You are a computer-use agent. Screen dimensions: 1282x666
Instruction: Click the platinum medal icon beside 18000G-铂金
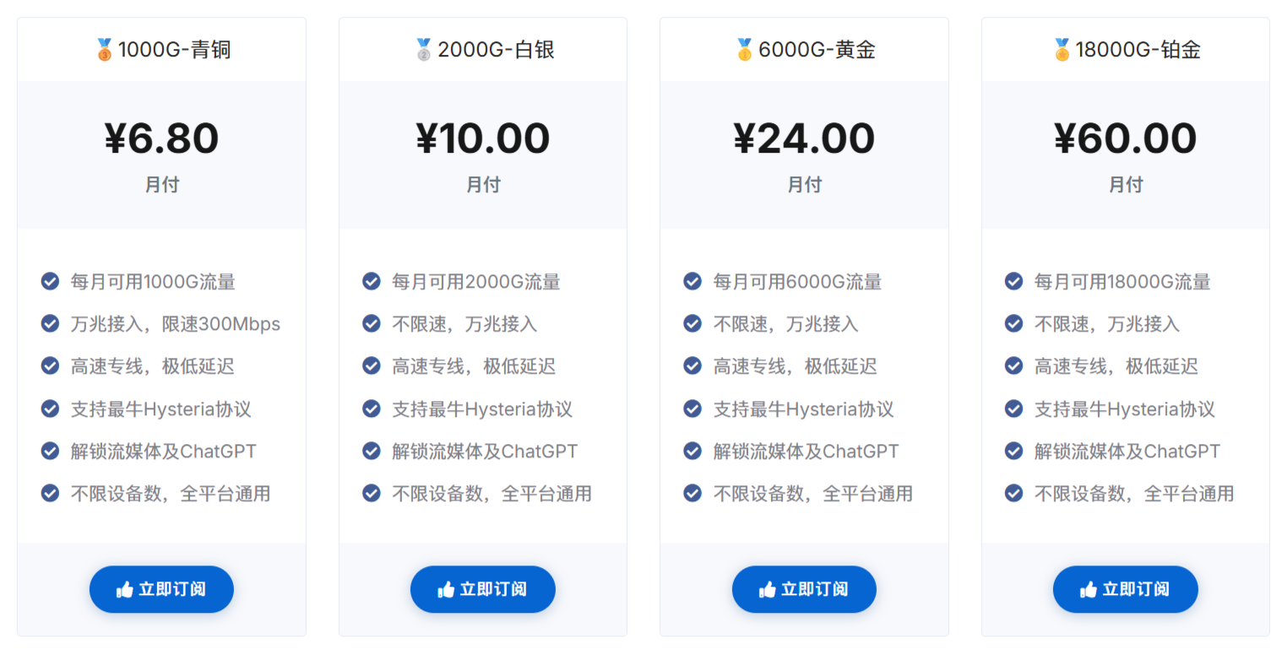click(x=1062, y=50)
